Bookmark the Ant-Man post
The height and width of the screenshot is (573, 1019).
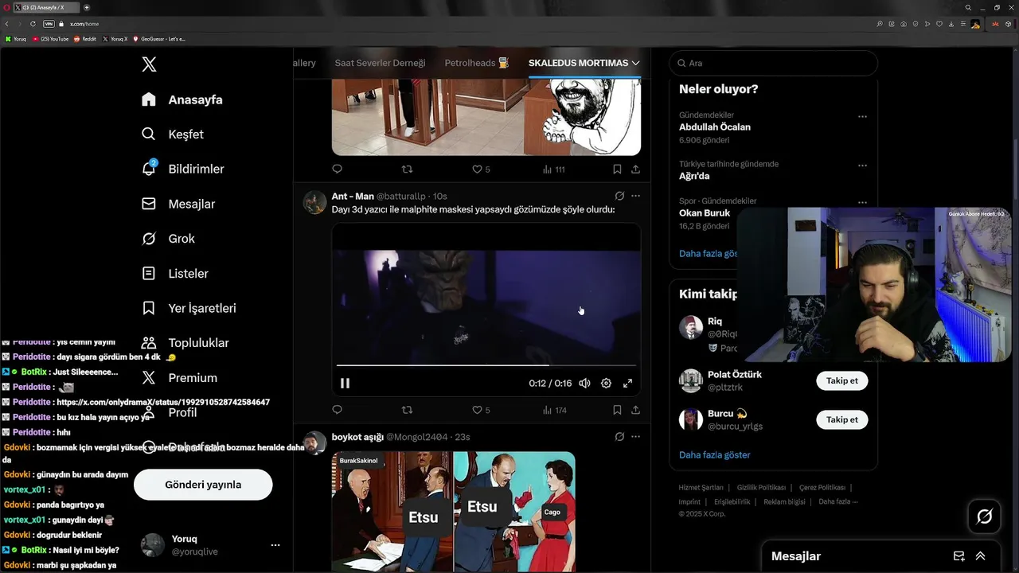pos(617,410)
